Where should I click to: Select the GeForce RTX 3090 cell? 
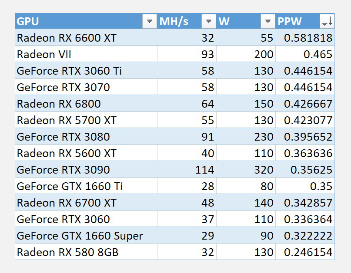[86, 170]
